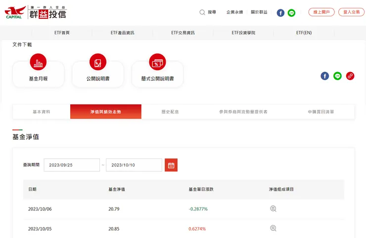366x238 pixels.
Task: Click the 基金淨值 section heading
Action: (26, 137)
